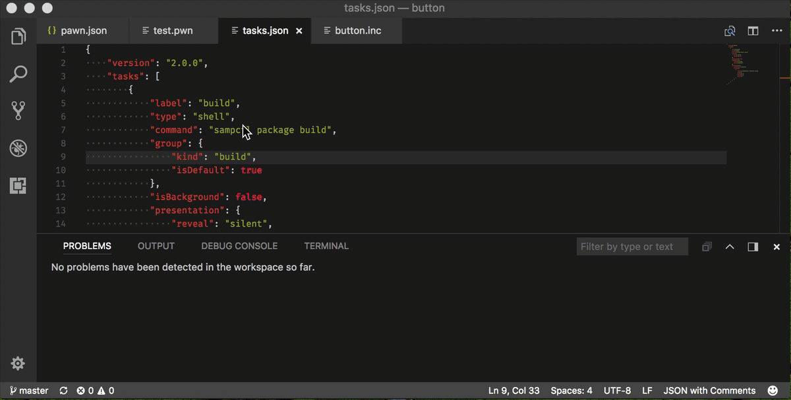Click the "command" key on line 7
Viewport: 791px width, 400px height.
tap(174, 130)
